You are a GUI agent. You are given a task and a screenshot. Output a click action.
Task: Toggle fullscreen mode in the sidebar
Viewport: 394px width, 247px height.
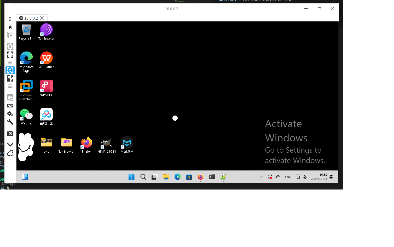(10, 54)
